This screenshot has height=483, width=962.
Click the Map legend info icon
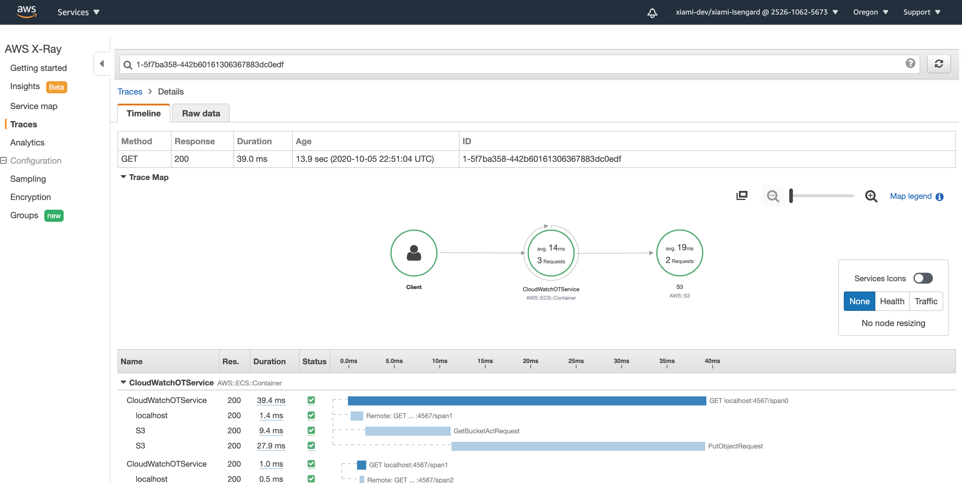tap(940, 197)
